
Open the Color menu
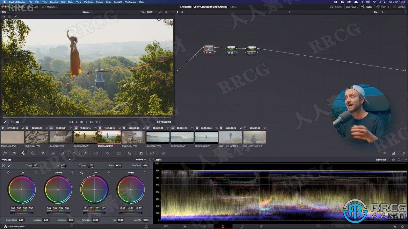[108, 2]
